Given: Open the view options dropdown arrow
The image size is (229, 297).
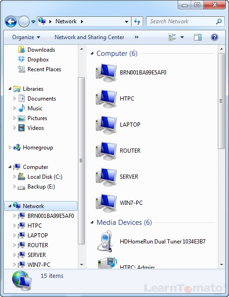Looking at the screenshot, I should point(182,37).
